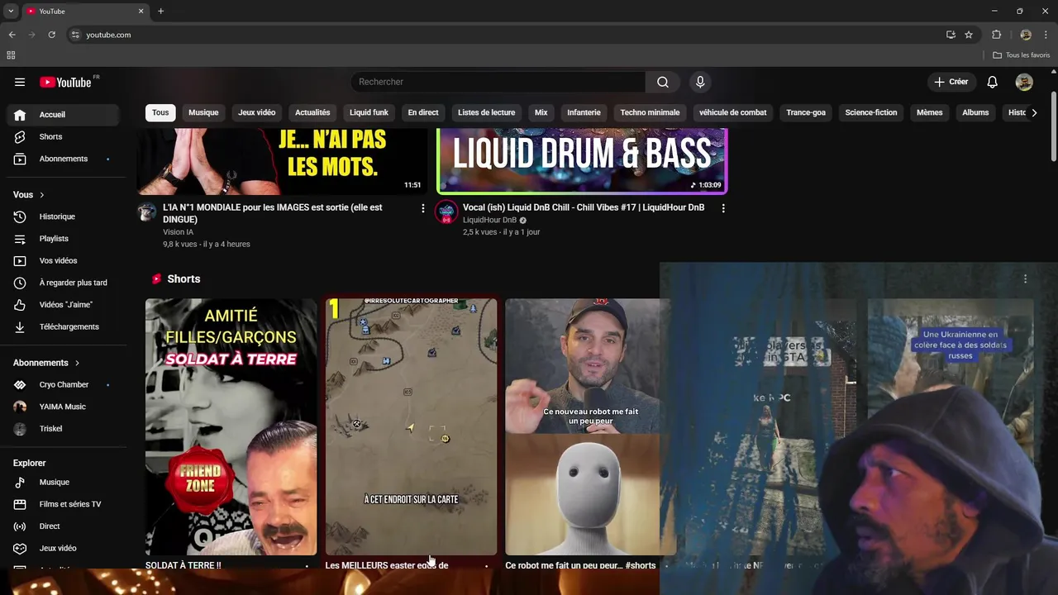Select the Infanterie filter chip
This screenshot has height=595, width=1058.
click(584, 112)
